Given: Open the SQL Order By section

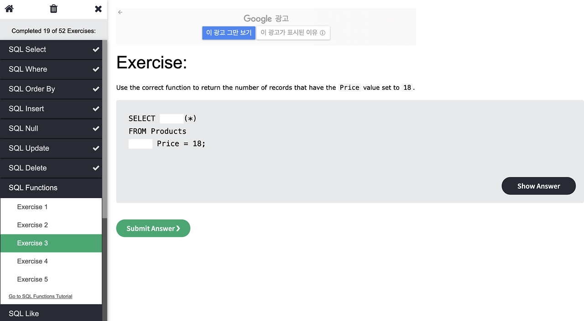Looking at the screenshot, I should pos(51,89).
